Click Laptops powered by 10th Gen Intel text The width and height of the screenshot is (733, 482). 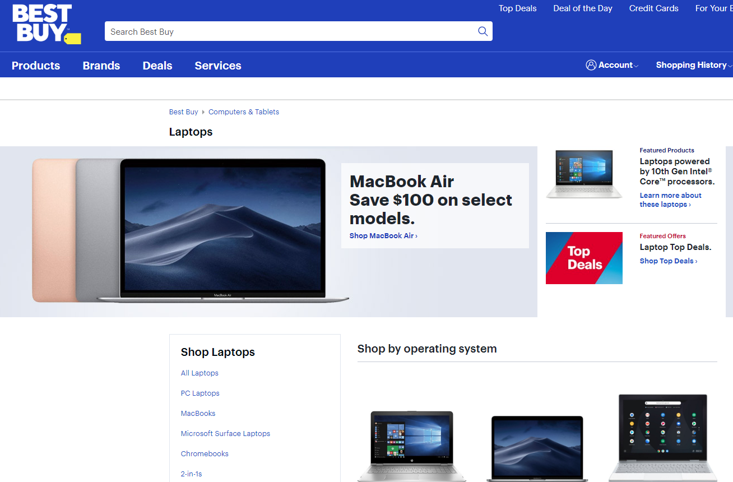[x=678, y=172]
